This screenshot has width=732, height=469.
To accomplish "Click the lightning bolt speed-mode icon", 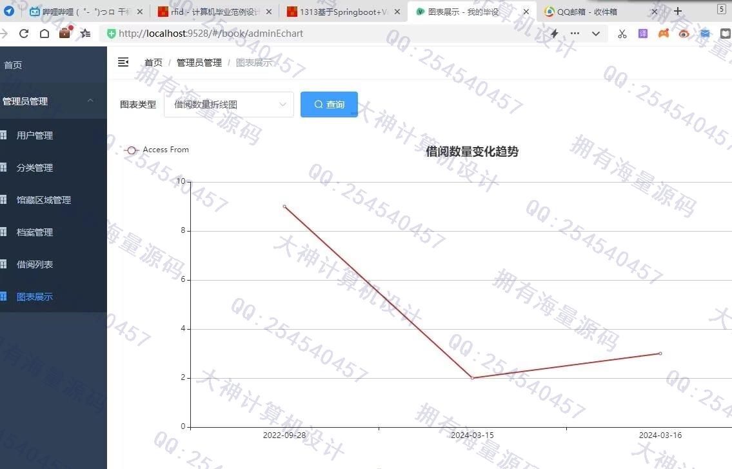I will (x=555, y=34).
